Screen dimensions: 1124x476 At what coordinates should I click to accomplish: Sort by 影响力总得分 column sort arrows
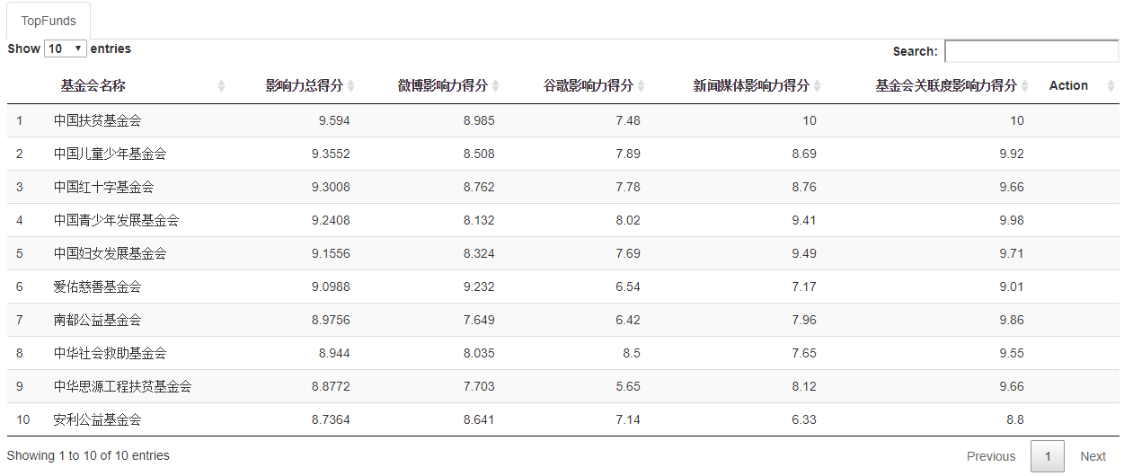[x=351, y=86]
